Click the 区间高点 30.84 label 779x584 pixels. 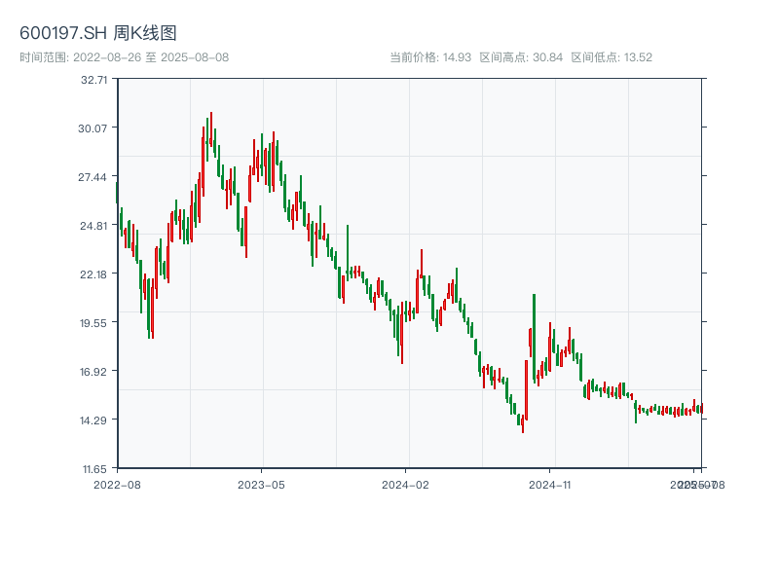521,57
